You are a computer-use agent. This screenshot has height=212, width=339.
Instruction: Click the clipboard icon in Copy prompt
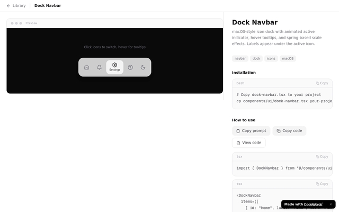tap(238, 131)
